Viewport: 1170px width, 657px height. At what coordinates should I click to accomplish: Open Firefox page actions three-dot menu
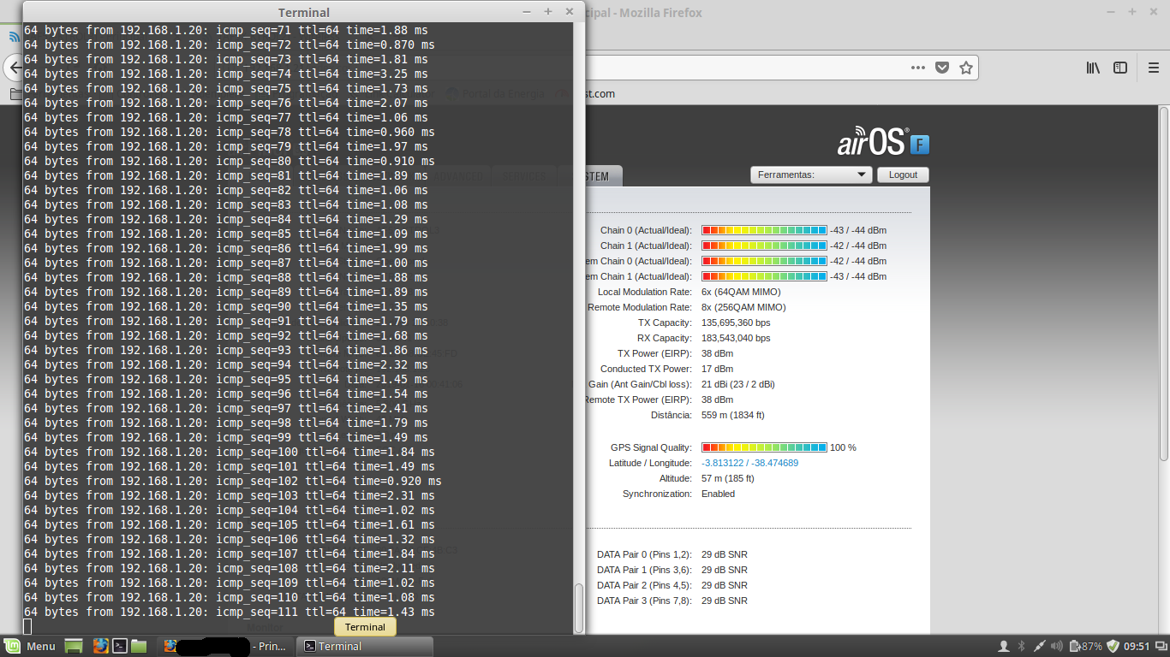[917, 68]
